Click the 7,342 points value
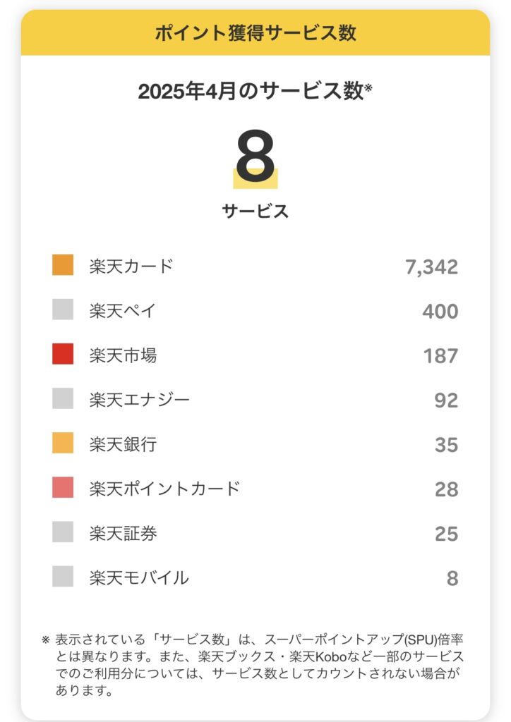The height and width of the screenshot is (722, 511). pyautogui.click(x=432, y=267)
